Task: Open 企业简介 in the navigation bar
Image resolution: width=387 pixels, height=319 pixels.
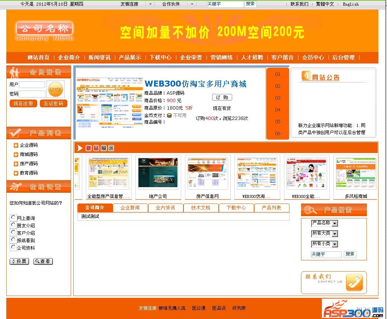Action: [x=69, y=58]
